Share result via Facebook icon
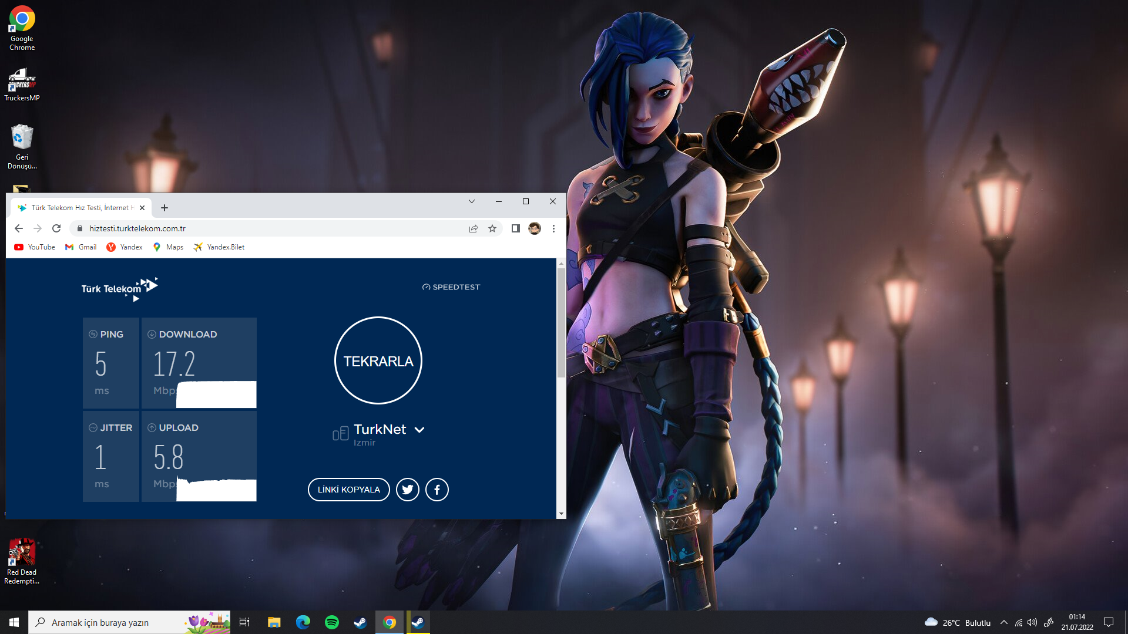This screenshot has height=634, width=1128. (x=437, y=490)
